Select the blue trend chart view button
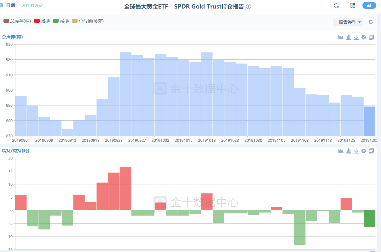 369,5
